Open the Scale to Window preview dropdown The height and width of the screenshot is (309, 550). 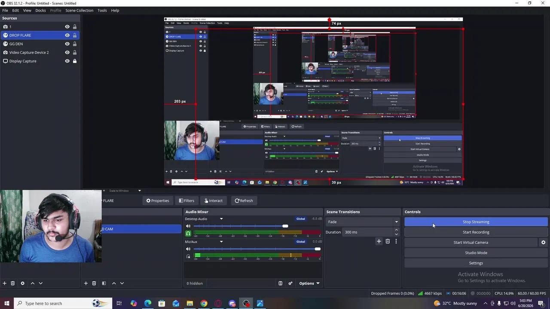point(139,191)
